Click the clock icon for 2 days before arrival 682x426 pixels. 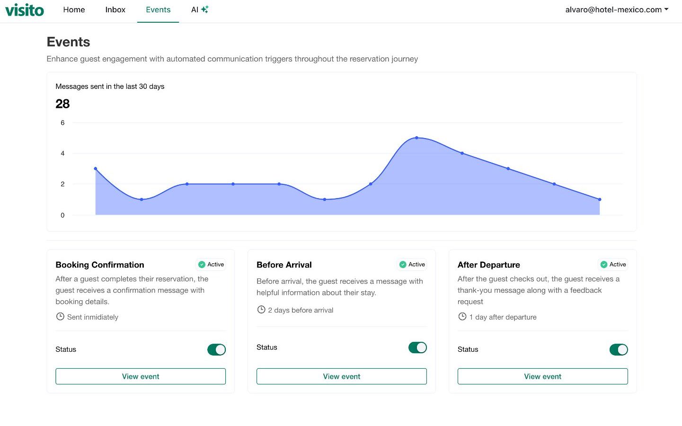[x=261, y=310]
